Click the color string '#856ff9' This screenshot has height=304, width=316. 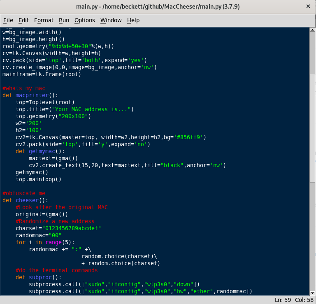point(188,137)
